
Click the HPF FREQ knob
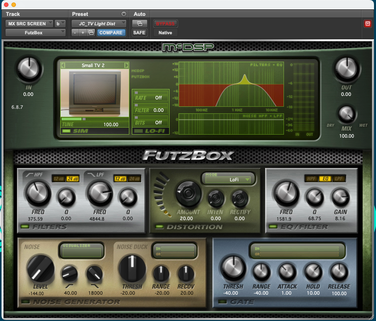tap(38, 193)
